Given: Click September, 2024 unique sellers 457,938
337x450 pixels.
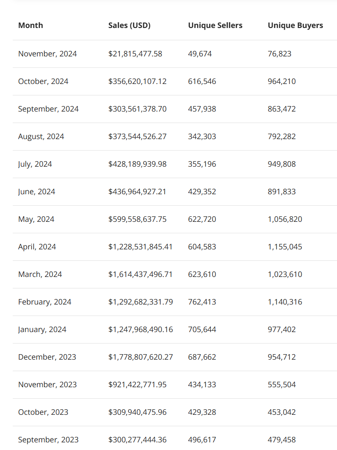Looking at the screenshot, I should point(202,109).
